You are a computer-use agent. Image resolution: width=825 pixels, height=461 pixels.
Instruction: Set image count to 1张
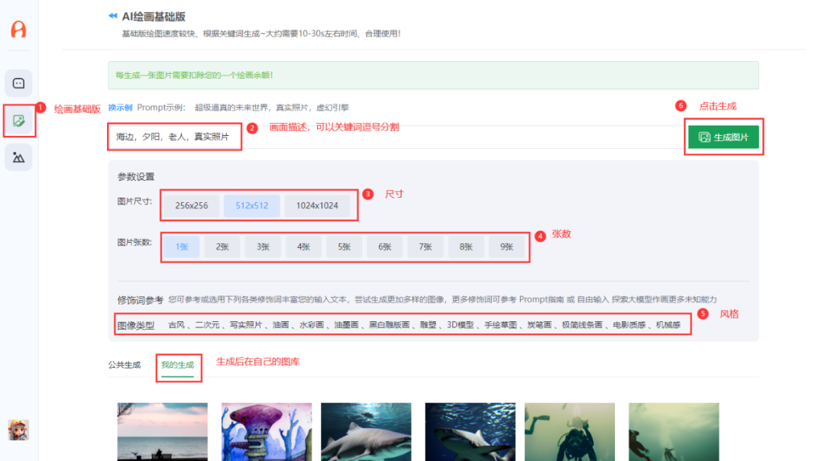pos(182,247)
